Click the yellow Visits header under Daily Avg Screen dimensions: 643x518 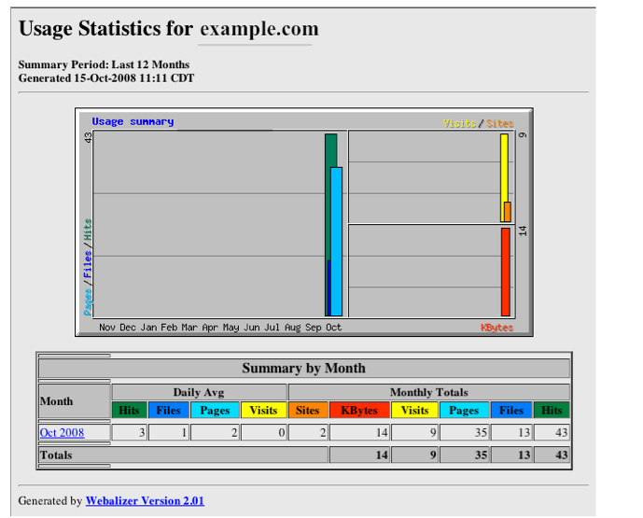click(x=263, y=410)
